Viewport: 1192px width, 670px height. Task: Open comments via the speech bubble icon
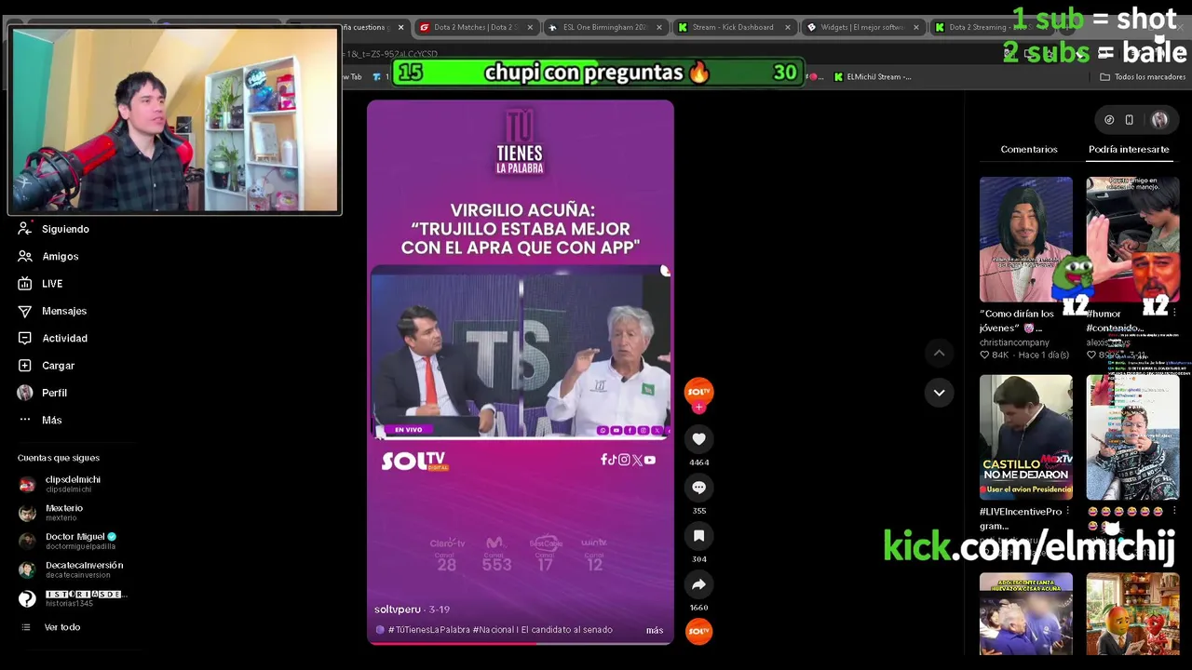coord(698,488)
